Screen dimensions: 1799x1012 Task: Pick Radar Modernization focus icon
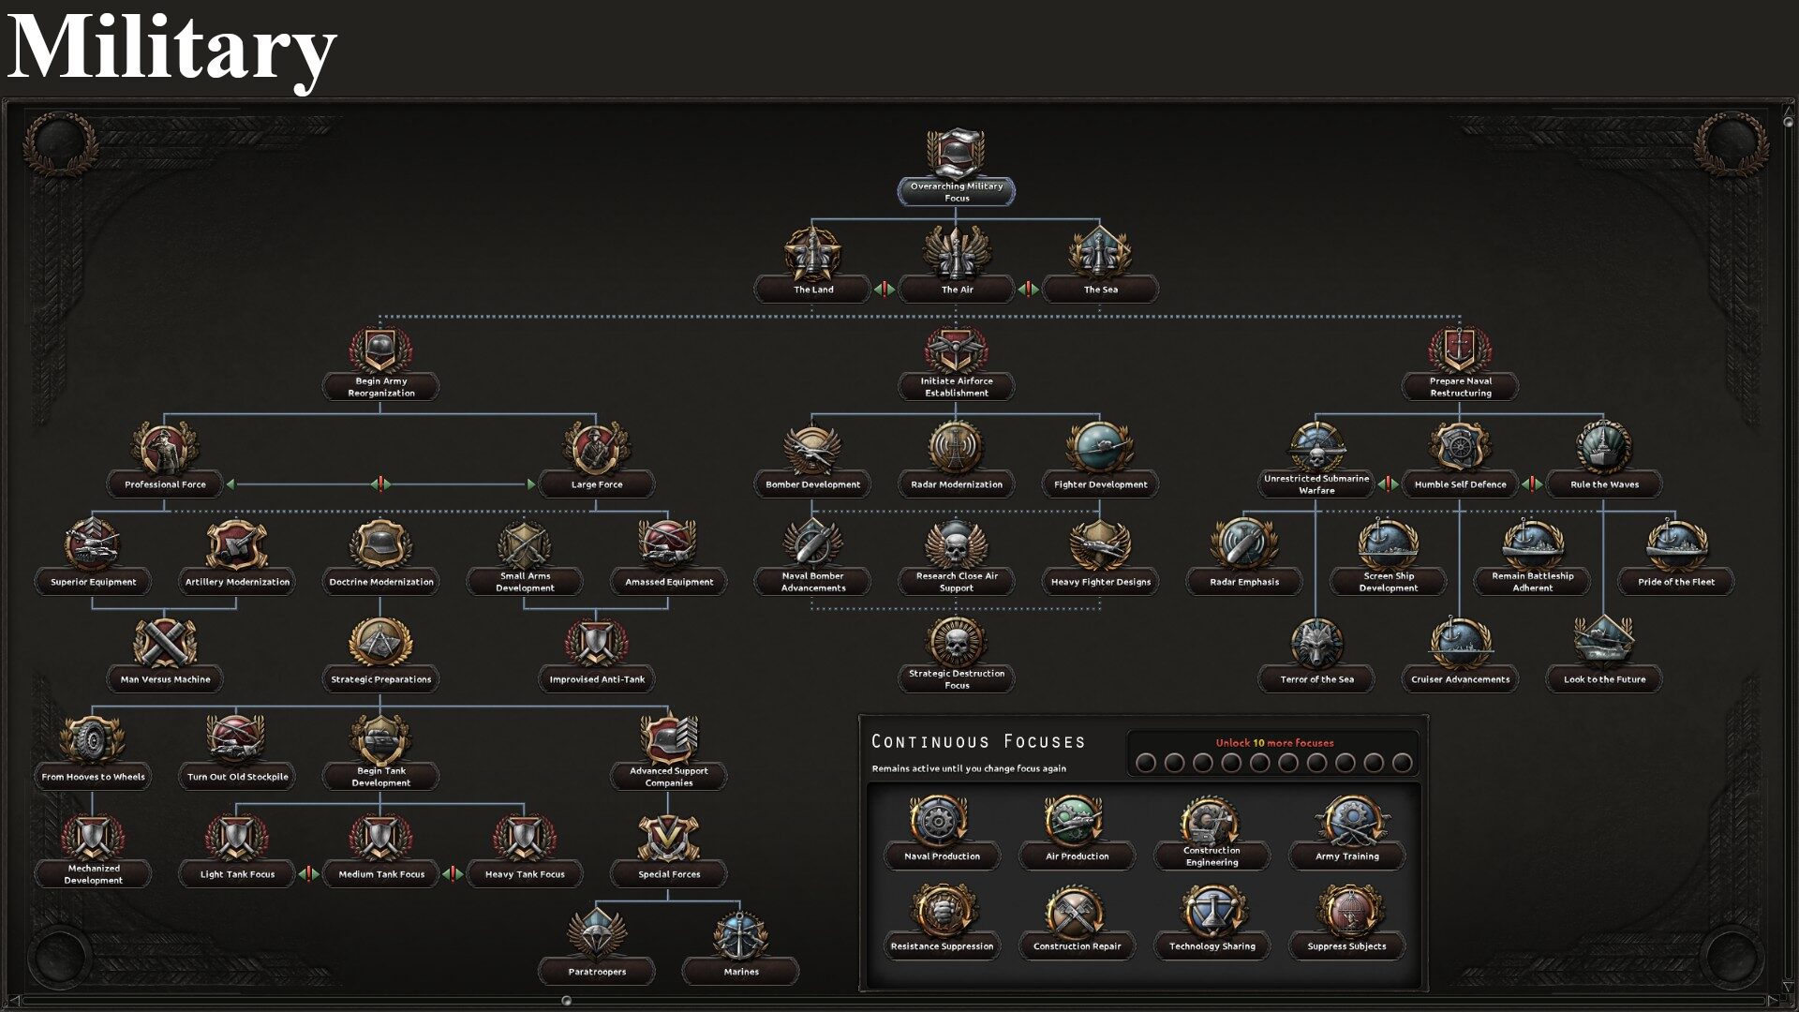(956, 447)
